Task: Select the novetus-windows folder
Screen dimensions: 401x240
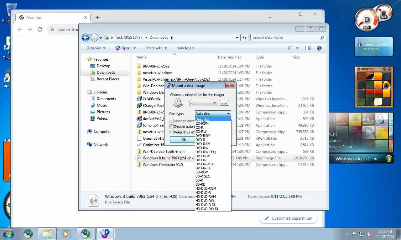Action: [x=158, y=73]
